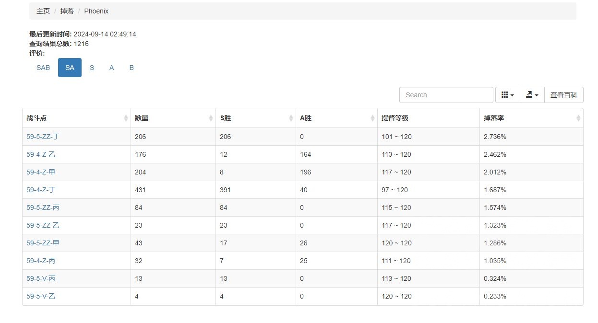The image size is (598, 323).
Task: Click sort icon on 数量 column header
Action: [x=210, y=118]
